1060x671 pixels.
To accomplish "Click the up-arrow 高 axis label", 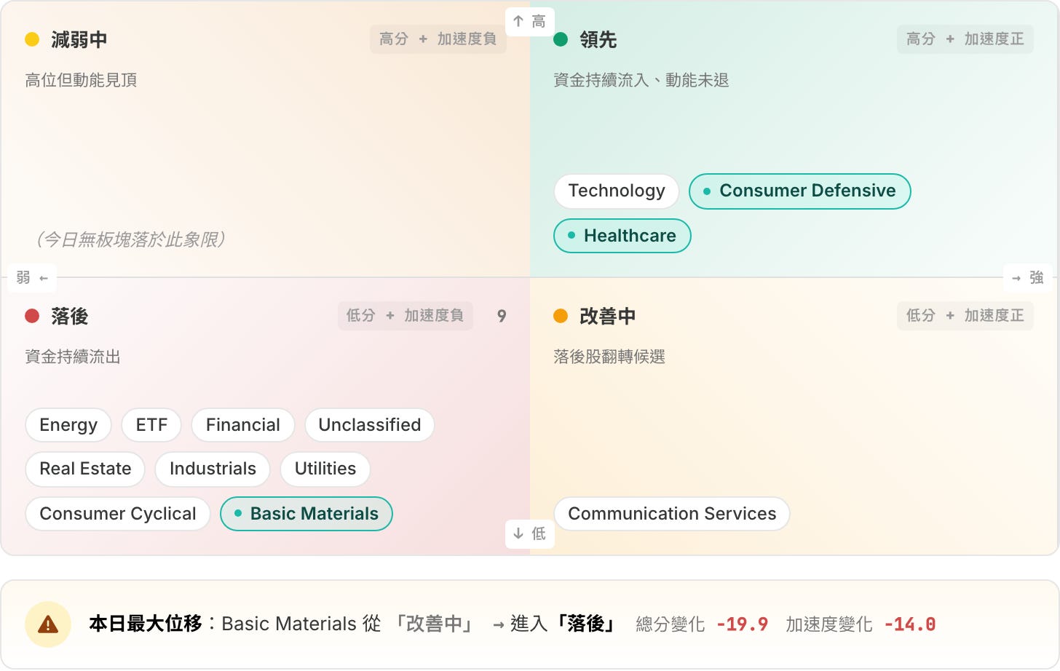I will [530, 22].
